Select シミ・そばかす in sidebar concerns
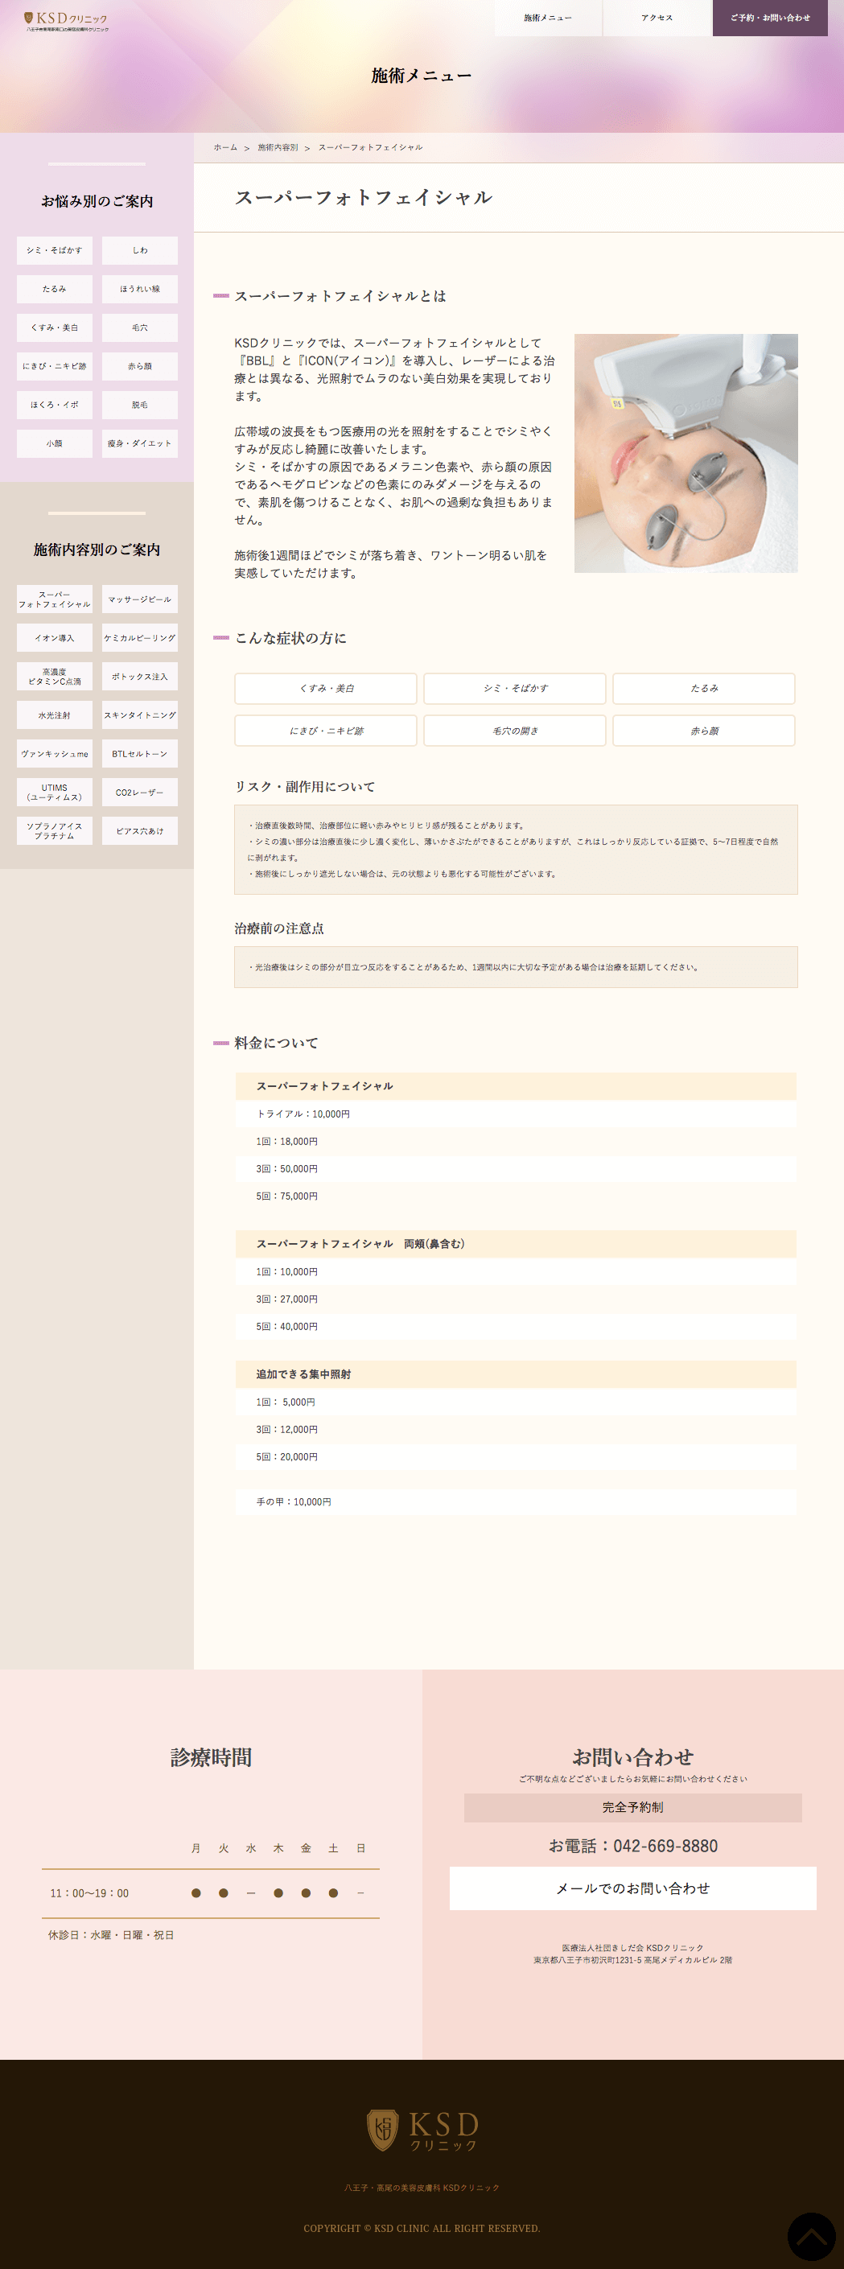This screenshot has width=844, height=2269. [55, 250]
